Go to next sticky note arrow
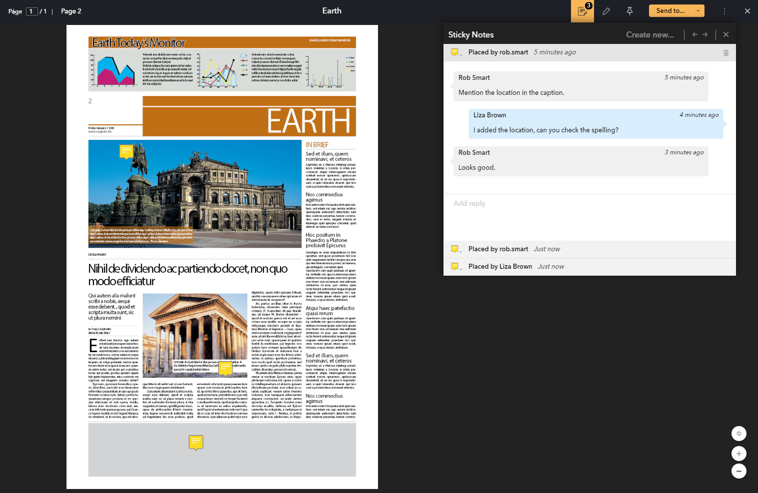The width and height of the screenshot is (758, 493). pos(705,34)
